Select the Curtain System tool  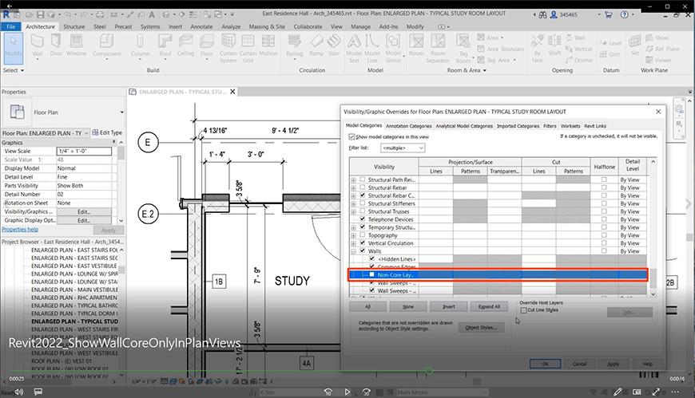pos(228,49)
